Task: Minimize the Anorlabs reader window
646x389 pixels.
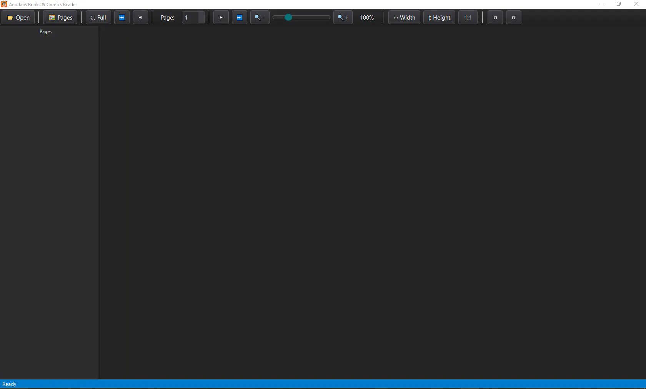Action: click(601, 4)
